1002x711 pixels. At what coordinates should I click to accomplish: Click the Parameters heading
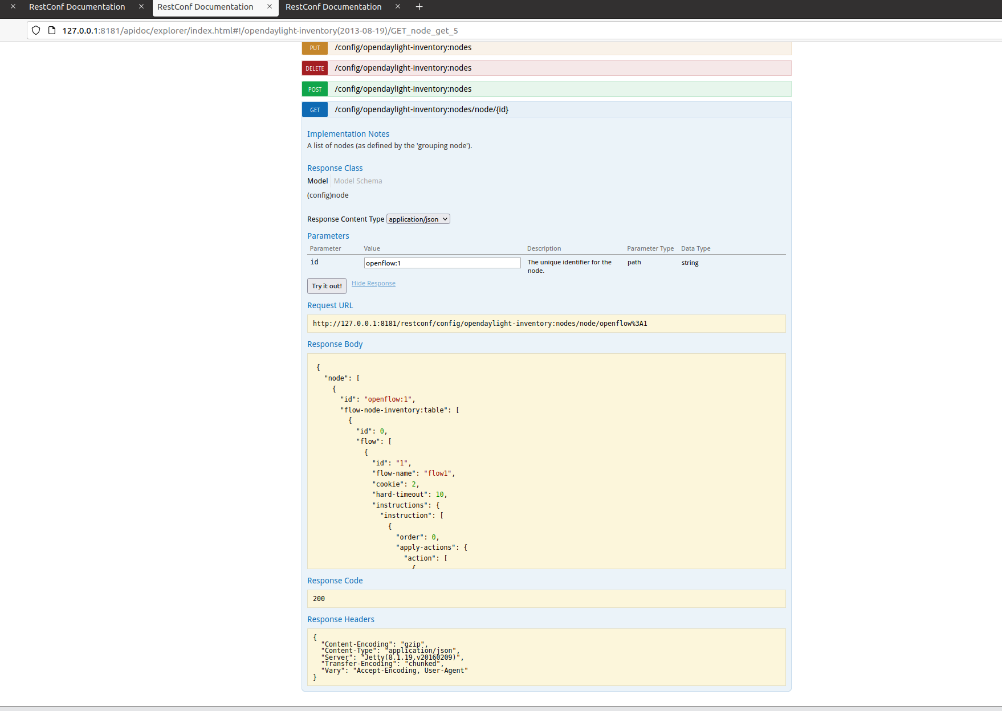(328, 236)
